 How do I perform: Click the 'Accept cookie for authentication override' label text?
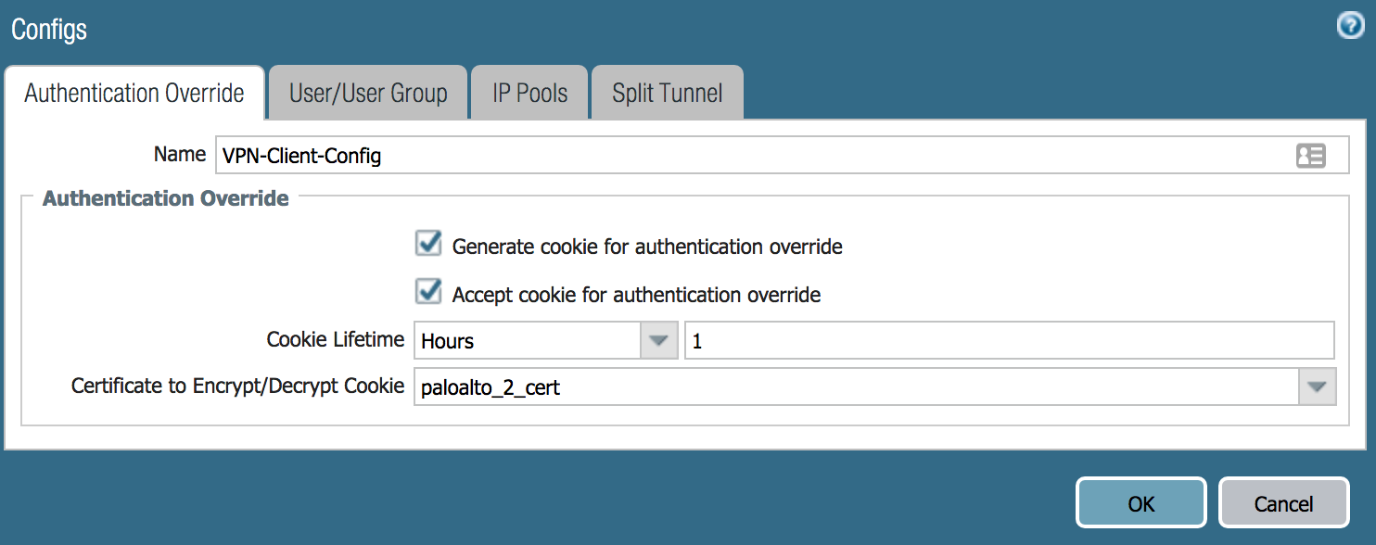636,295
